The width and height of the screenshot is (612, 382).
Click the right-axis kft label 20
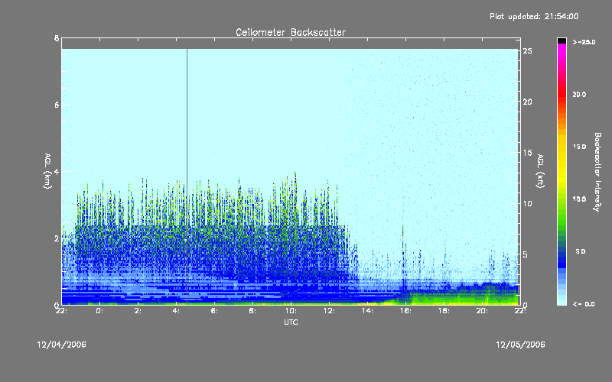point(527,102)
